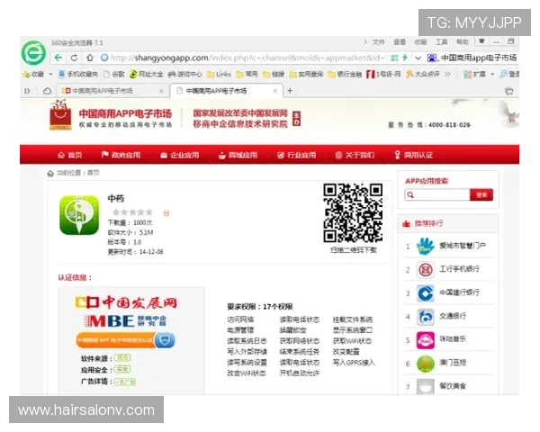Open the 谷歌 bookmark
Viewport: 540px width, 432px height.
click(114, 74)
